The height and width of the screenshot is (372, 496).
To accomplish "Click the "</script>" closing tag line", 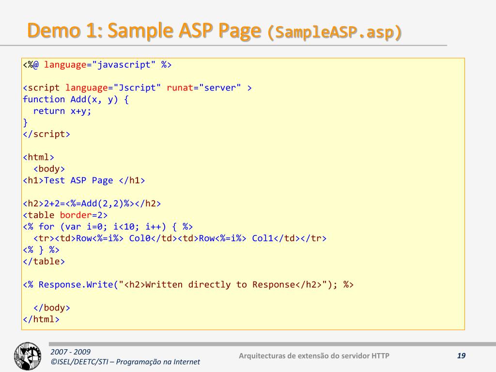I will 46,134.
